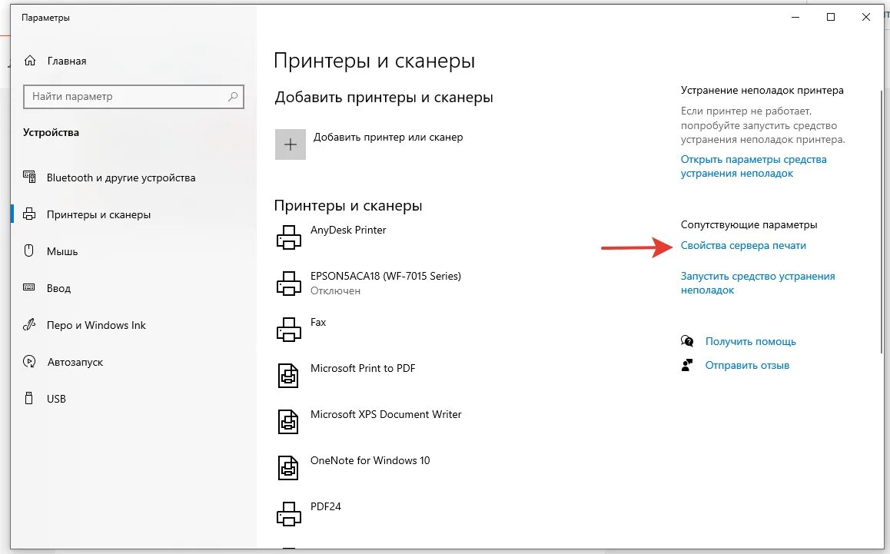Click the USB icon in the sidebar
890x554 pixels.
click(x=29, y=399)
